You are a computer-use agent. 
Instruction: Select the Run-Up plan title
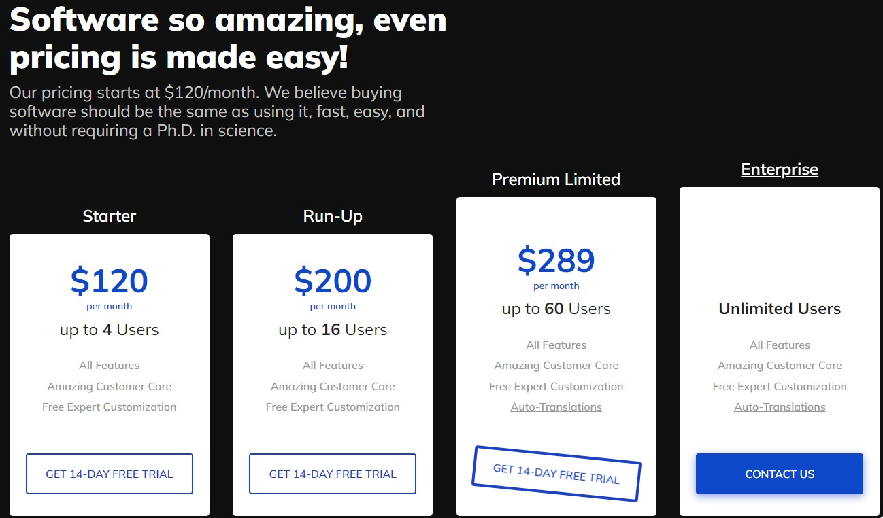pyautogui.click(x=333, y=216)
